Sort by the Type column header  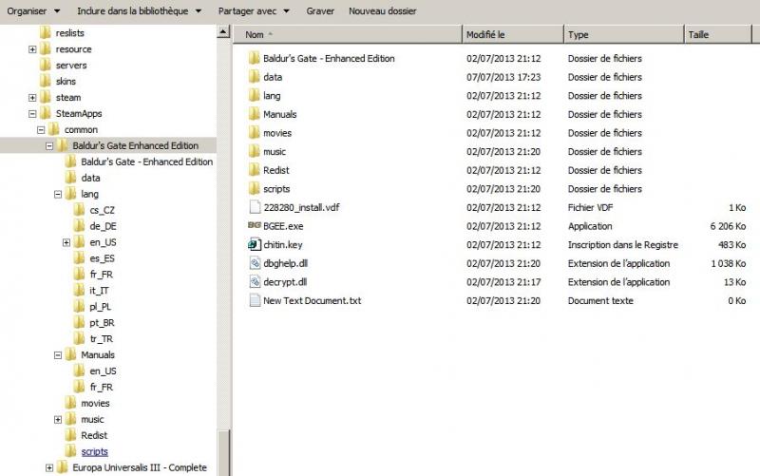pyautogui.click(x=624, y=34)
